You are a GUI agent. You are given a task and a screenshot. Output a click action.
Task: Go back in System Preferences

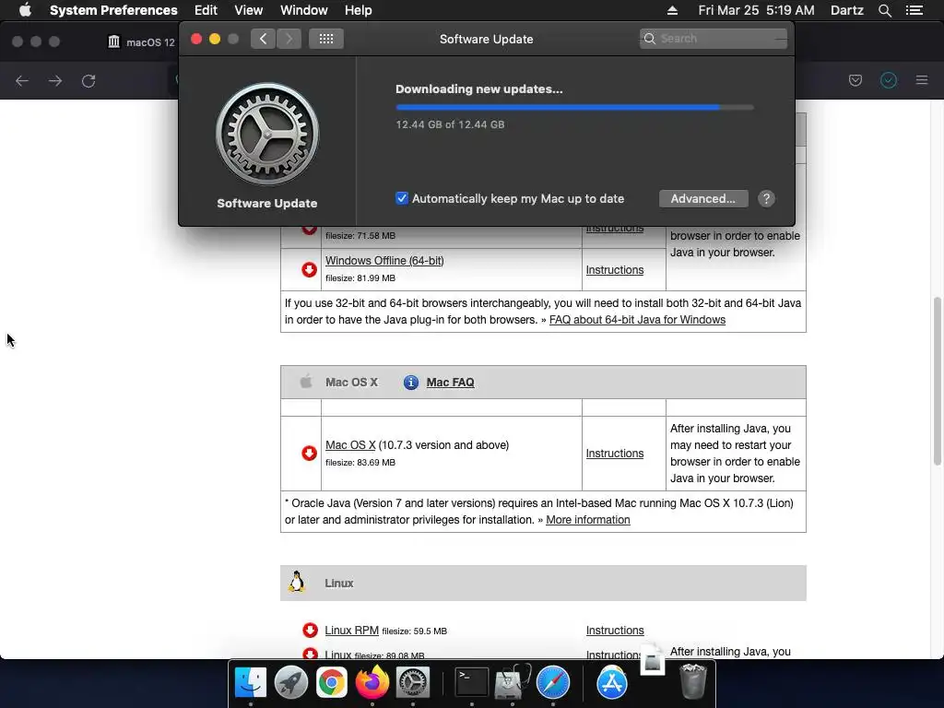(263, 39)
